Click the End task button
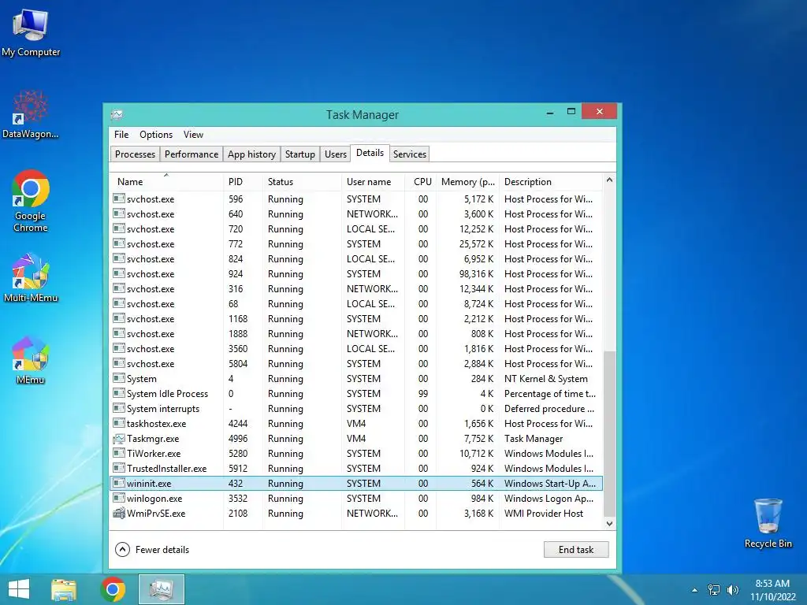 [576, 549]
